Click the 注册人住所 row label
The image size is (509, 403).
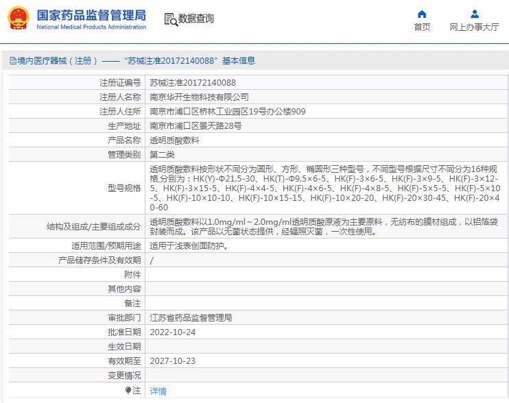120,112
